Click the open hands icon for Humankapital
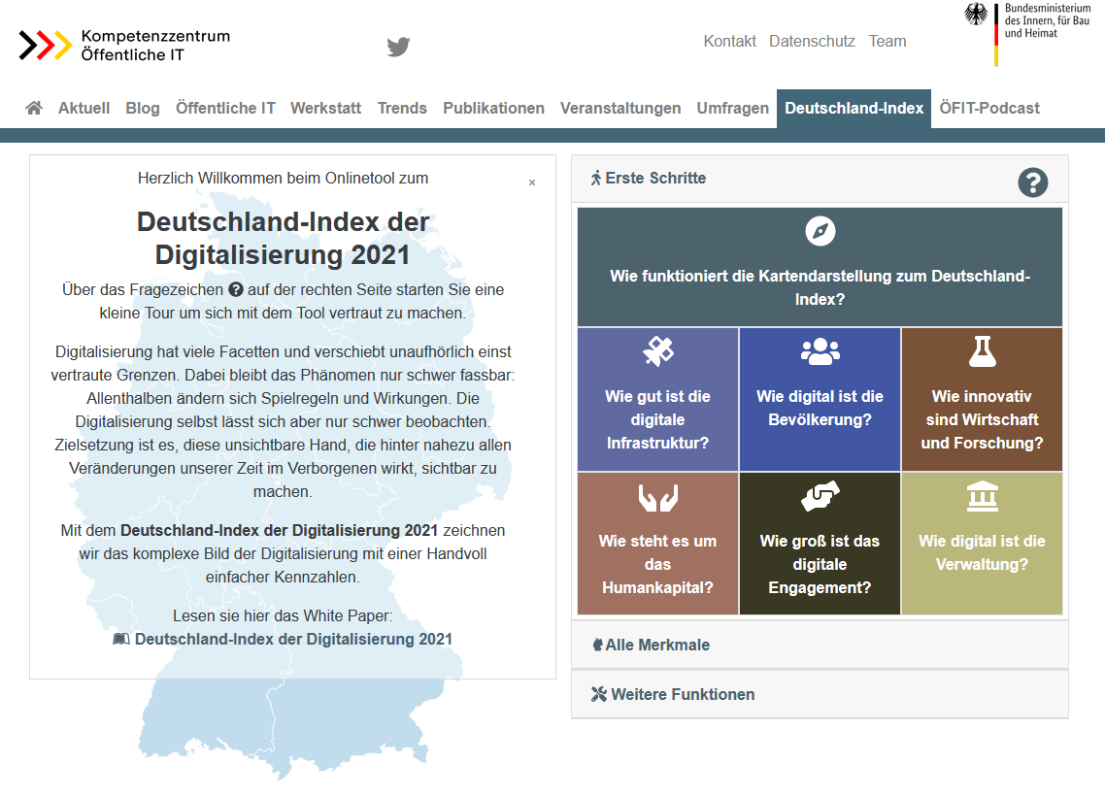This screenshot has width=1105, height=796. coord(658,497)
